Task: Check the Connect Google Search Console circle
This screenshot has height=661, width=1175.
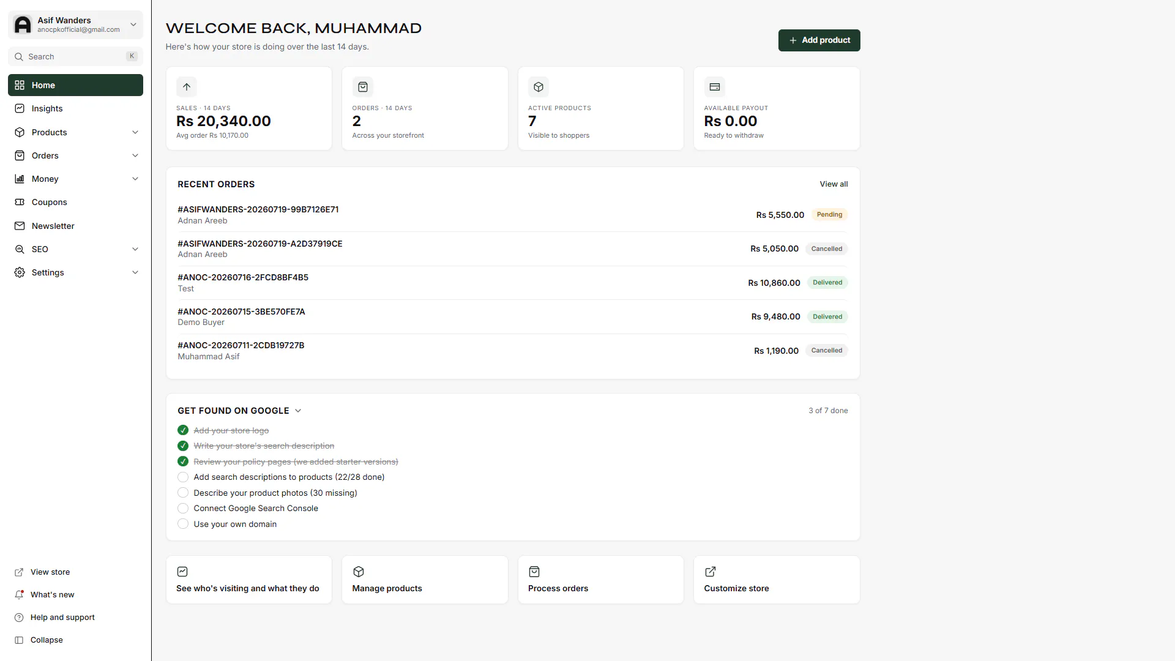Action: point(183,508)
